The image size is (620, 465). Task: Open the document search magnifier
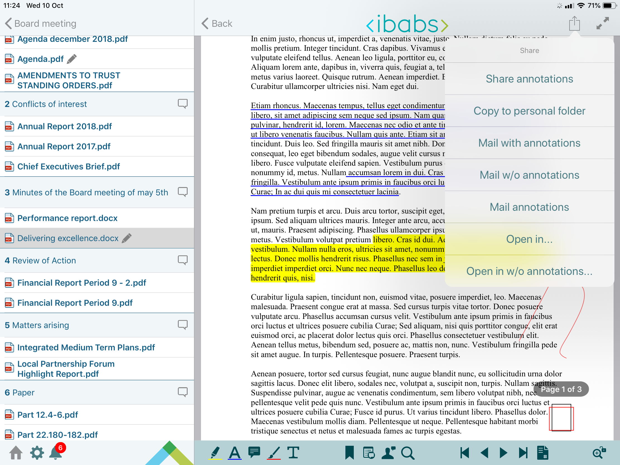408,452
